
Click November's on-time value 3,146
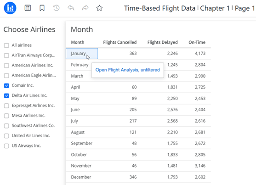click(200, 166)
